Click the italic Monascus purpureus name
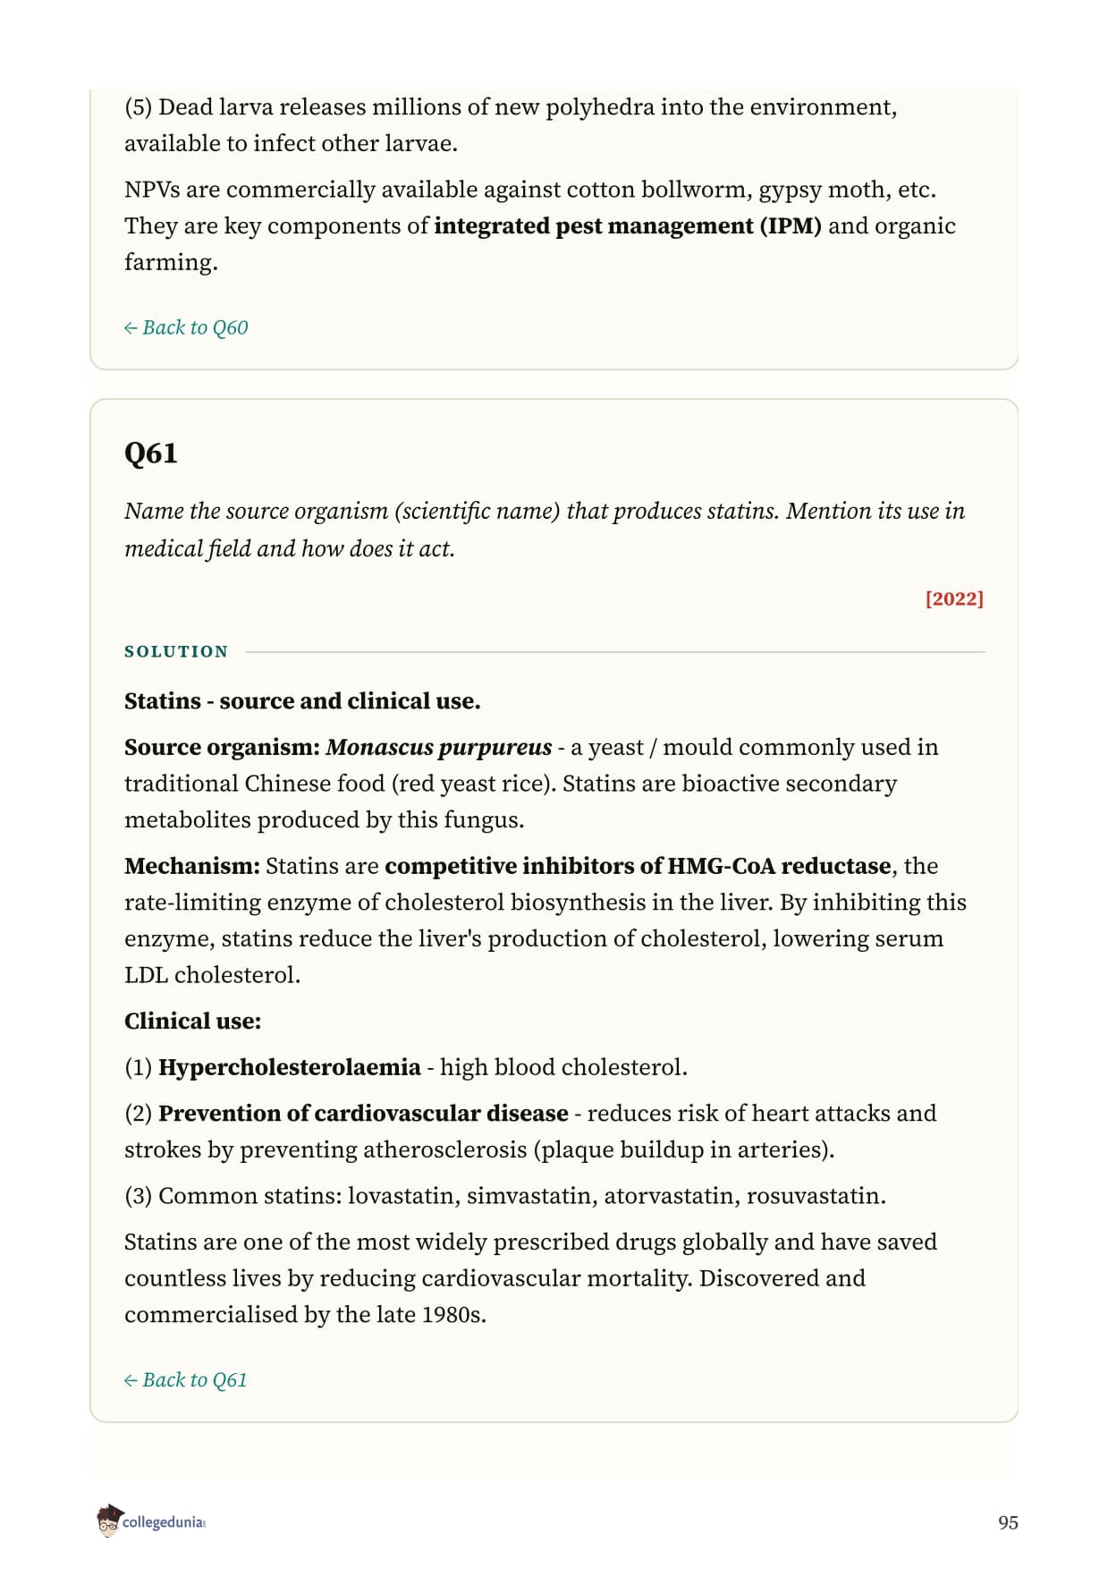Screen dimensions: 1108x1569 coord(439,747)
